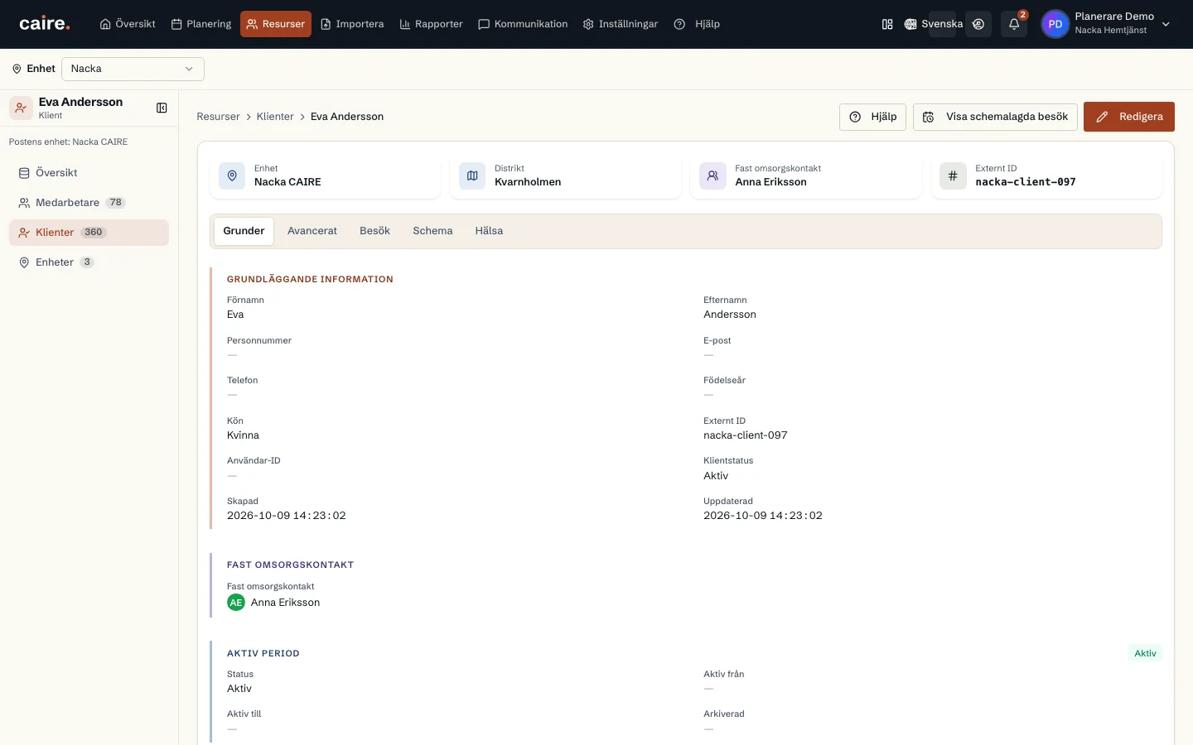
Task: Expand the Planerare Demo account menu
Action: (x=1166, y=24)
